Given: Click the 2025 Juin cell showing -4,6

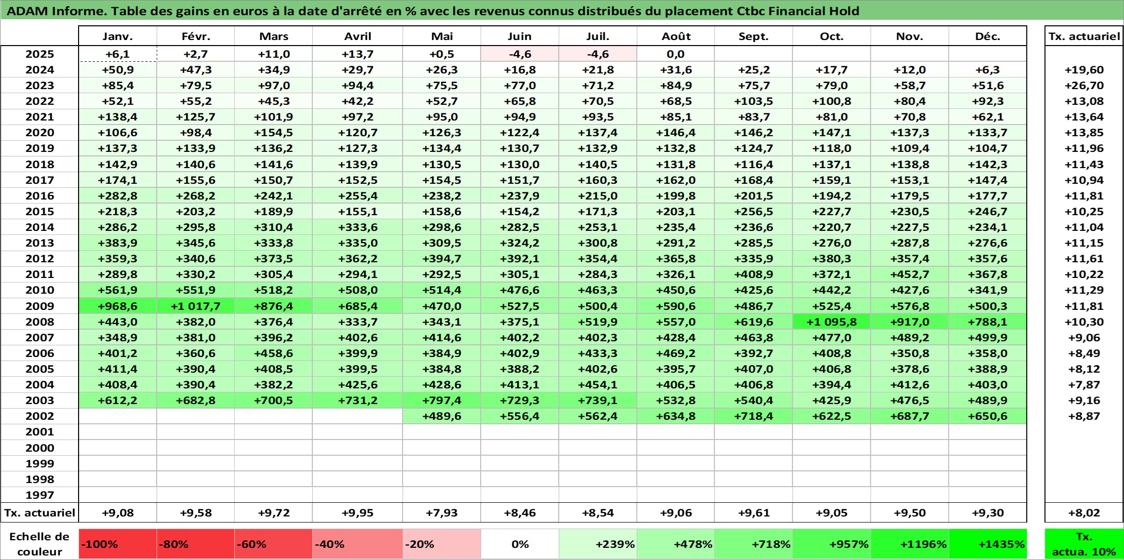Looking at the screenshot, I should 520,54.
